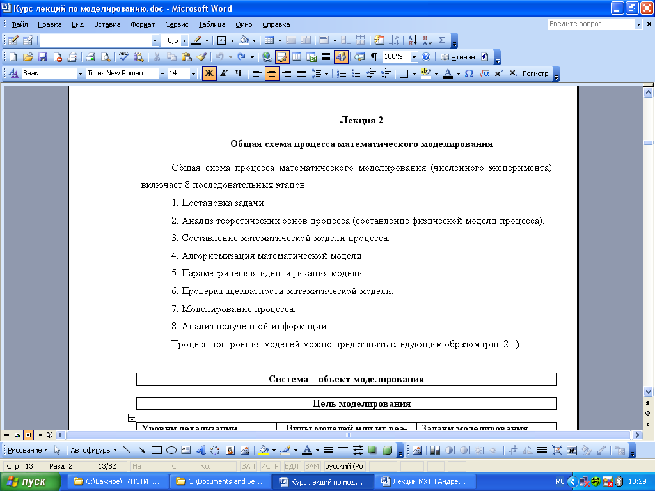Apply text highlight color swatch

coord(425,74)
